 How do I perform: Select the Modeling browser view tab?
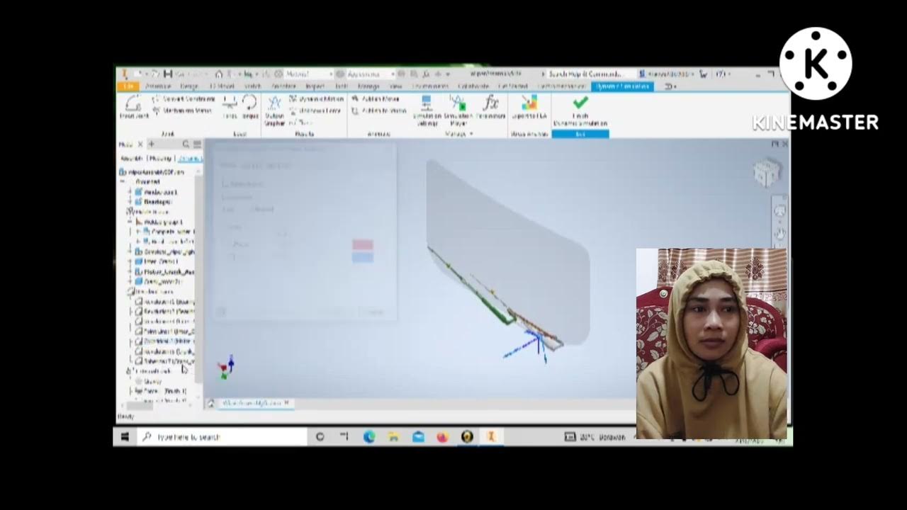coord(160,159)
